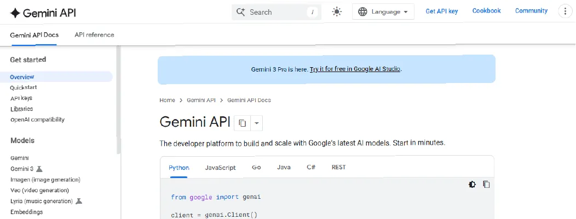Click the Gemini API logo
576x219 pixels.
click(43, 13)
